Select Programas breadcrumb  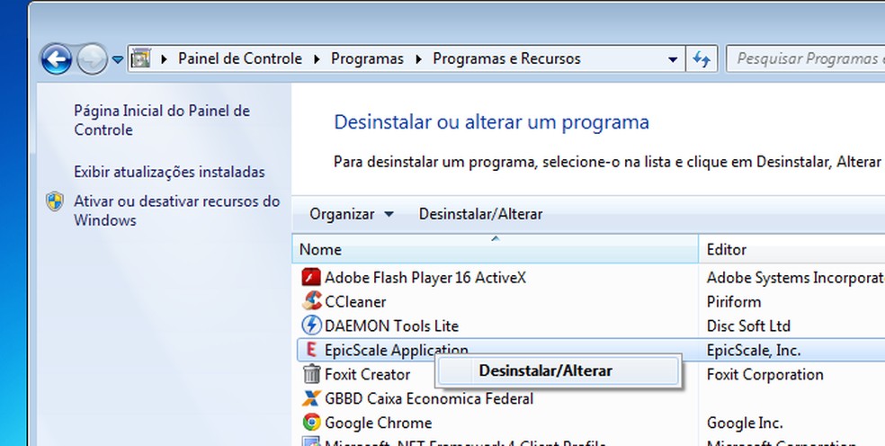368,58
